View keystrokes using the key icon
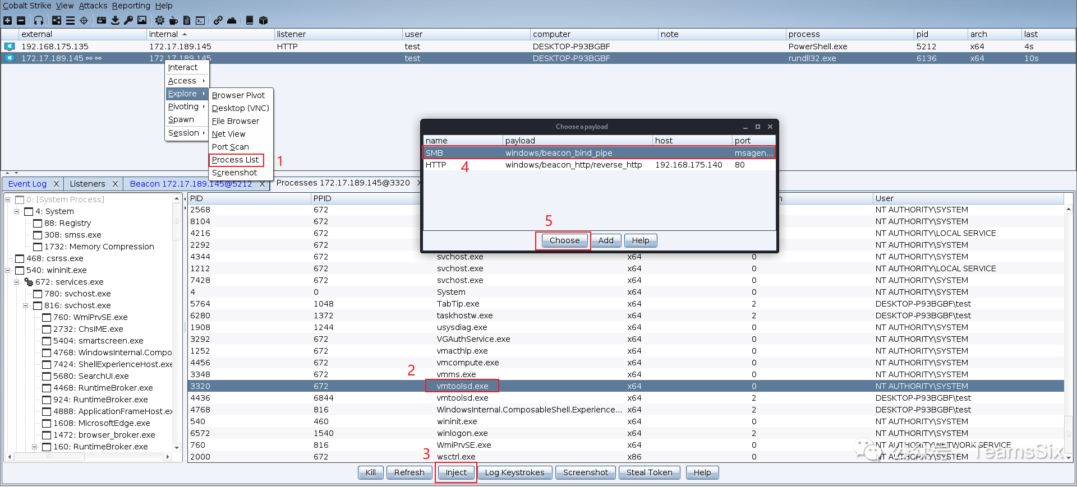This screenshot has height=487, width=1077. [x=128, y=21]
